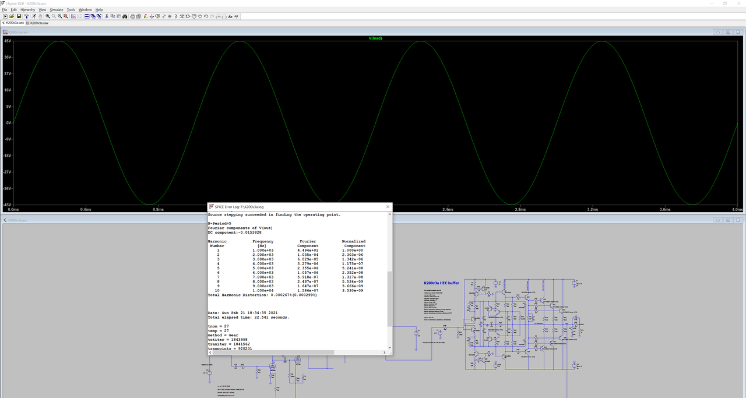Select the Capacitor component tool
The width and height of the screenshot is (746, 398).
[x=169, y=16]
